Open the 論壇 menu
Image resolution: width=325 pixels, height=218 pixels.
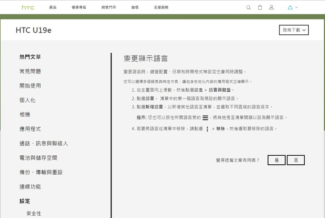point(135,7)
